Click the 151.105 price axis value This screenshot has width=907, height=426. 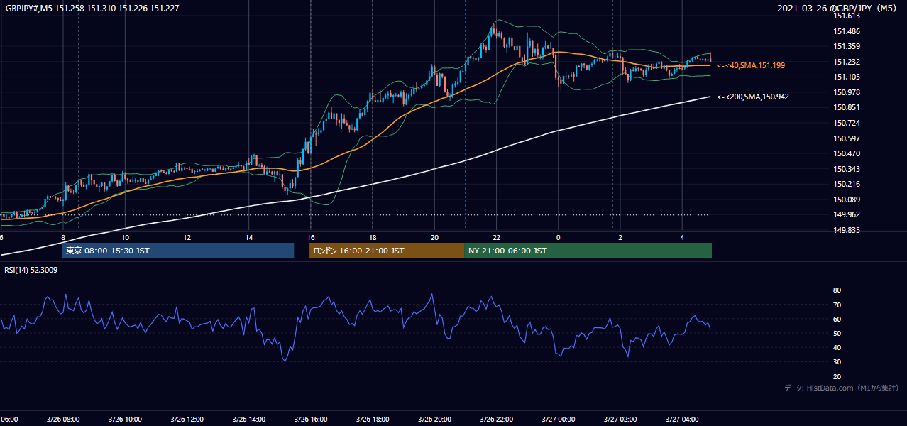click(x=847, y=77)
